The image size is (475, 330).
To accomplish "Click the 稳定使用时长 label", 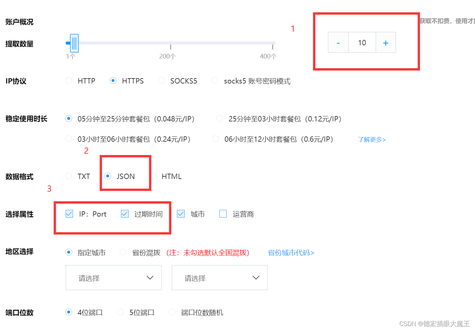I will 26,119.
